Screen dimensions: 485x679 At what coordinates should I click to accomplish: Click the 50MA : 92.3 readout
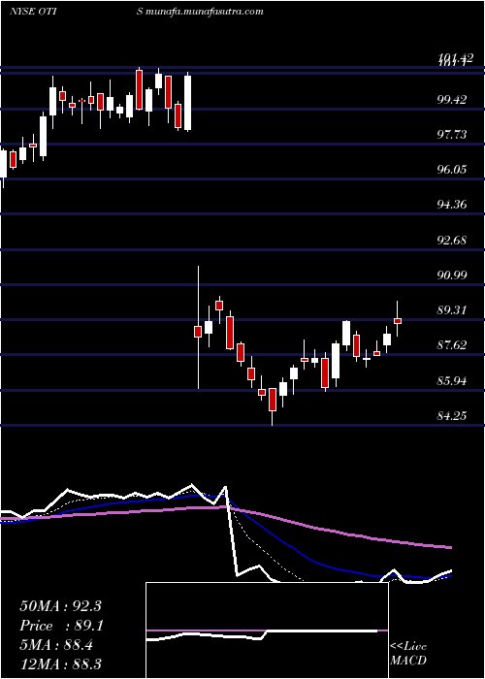point(60,606)
